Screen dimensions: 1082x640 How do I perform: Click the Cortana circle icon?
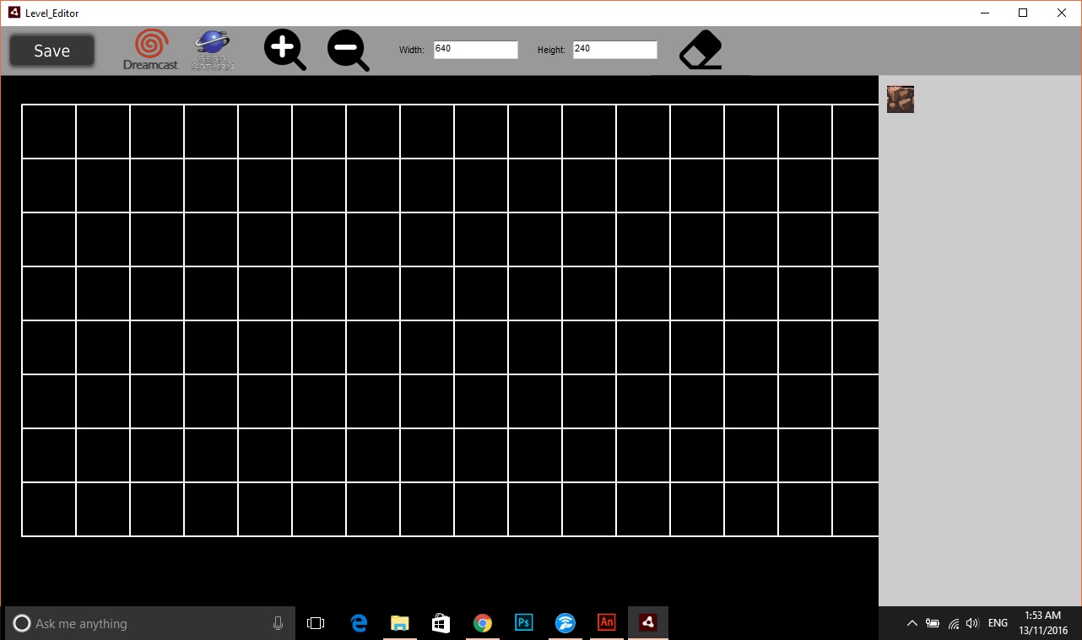tap(22, 623)
